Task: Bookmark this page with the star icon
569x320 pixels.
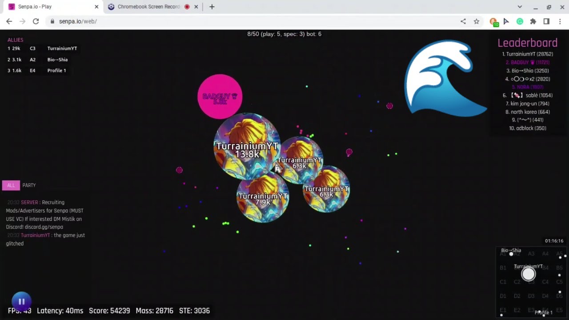Action: coord(477,21)
